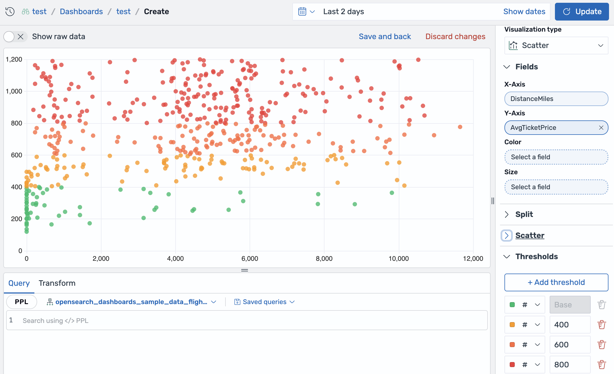Viewport: 614px width, 374px height.
Task: Click the Scatter section heading link
Action: pyautogui.click(x=530, y=236)
